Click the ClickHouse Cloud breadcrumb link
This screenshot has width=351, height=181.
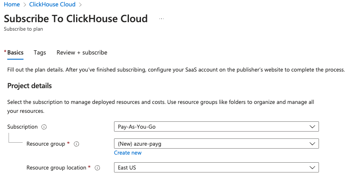coord(53,4)
